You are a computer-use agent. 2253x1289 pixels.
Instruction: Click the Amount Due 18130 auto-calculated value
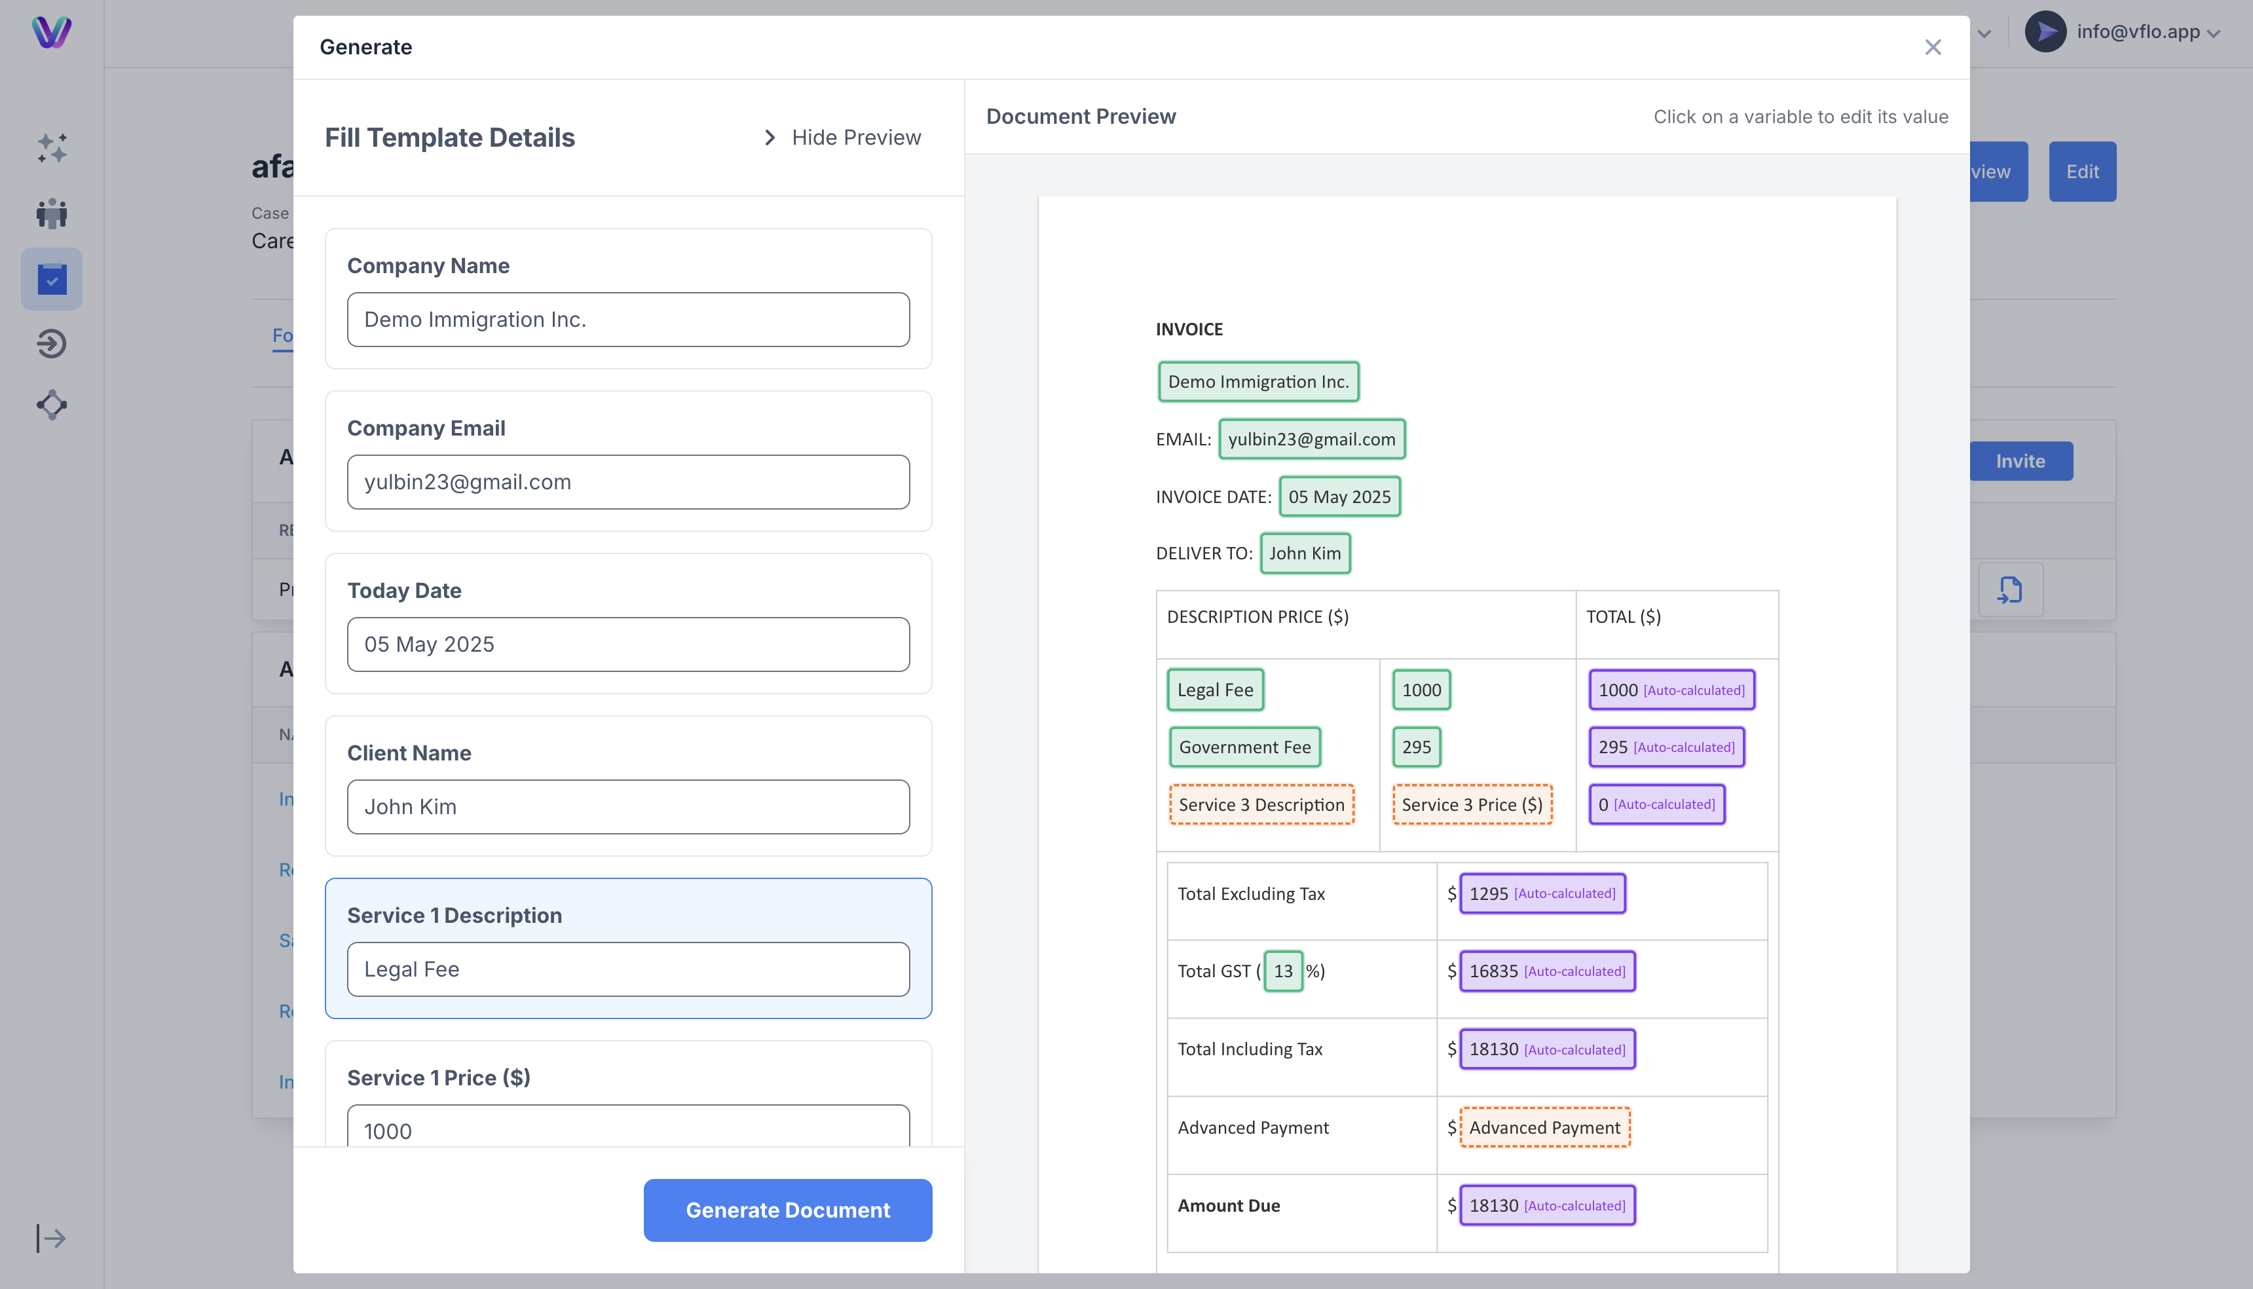pyautogui.click(x=1546, y=1206)
